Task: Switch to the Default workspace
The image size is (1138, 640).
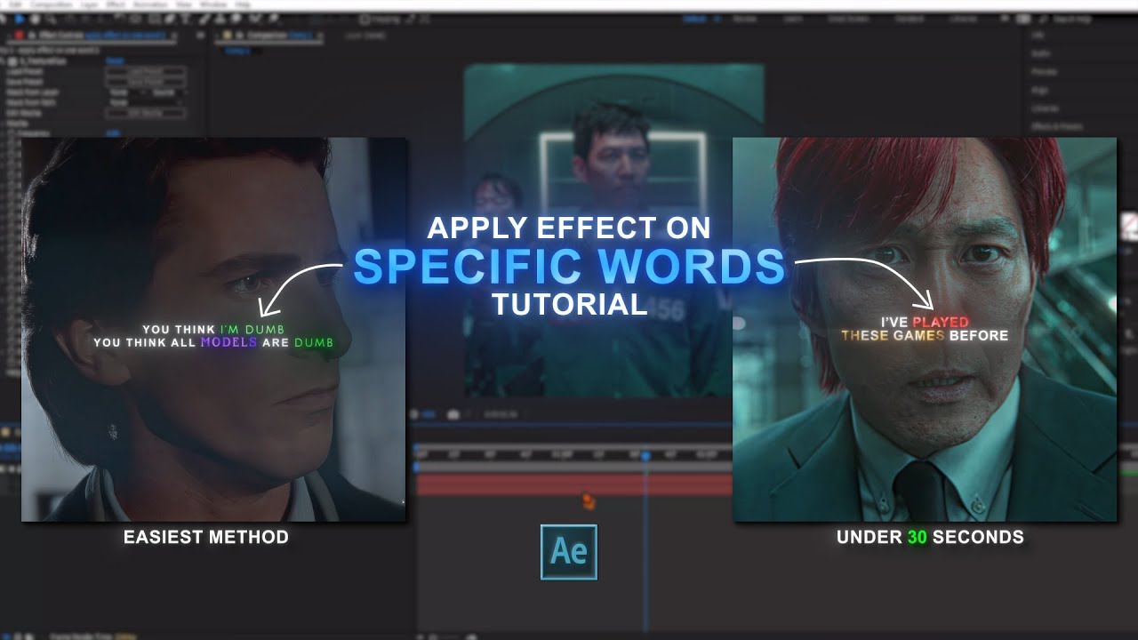Action: tap(694, 19)
